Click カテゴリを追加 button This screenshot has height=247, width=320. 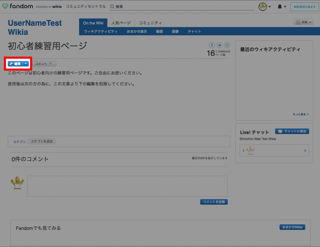42,142
